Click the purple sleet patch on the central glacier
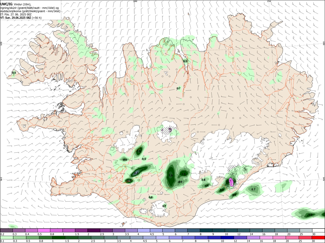This screenshot has height=243, width=325. (170, 130)
